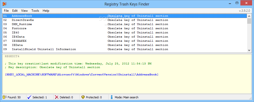The image size is (254, 102).
Task: Open the Help menu
Action: [46, 11]
